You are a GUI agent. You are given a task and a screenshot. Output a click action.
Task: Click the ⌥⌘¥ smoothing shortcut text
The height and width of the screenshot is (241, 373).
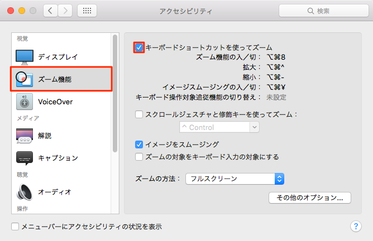pyautogui.click(x=276, y=87)
